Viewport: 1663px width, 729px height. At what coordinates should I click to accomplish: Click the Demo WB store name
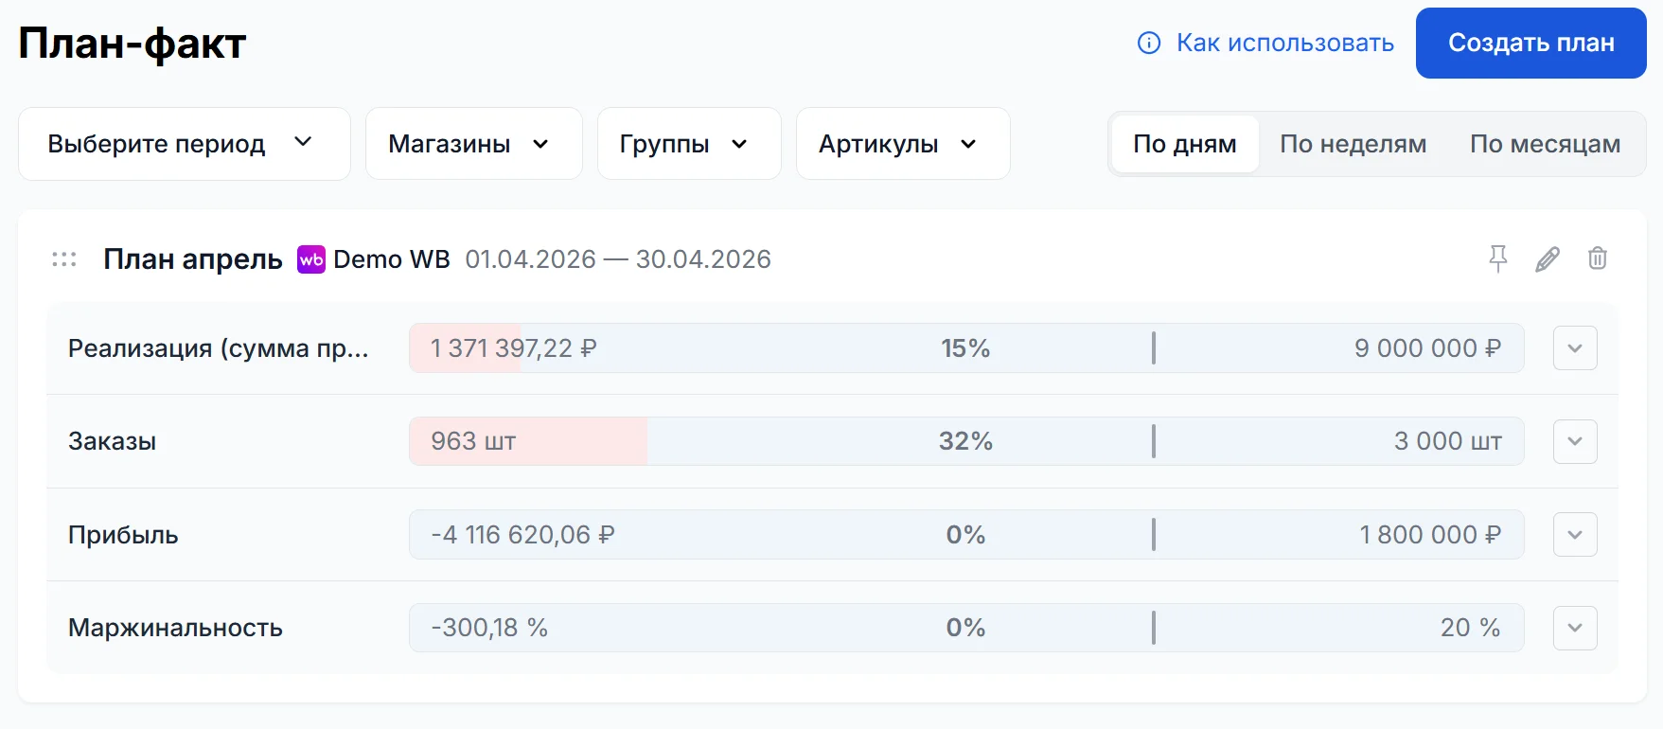pyautogui.click(x=392, y=259)
